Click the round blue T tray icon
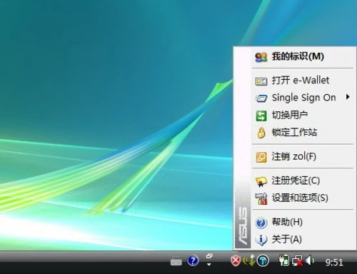 (x=263, y=261)
